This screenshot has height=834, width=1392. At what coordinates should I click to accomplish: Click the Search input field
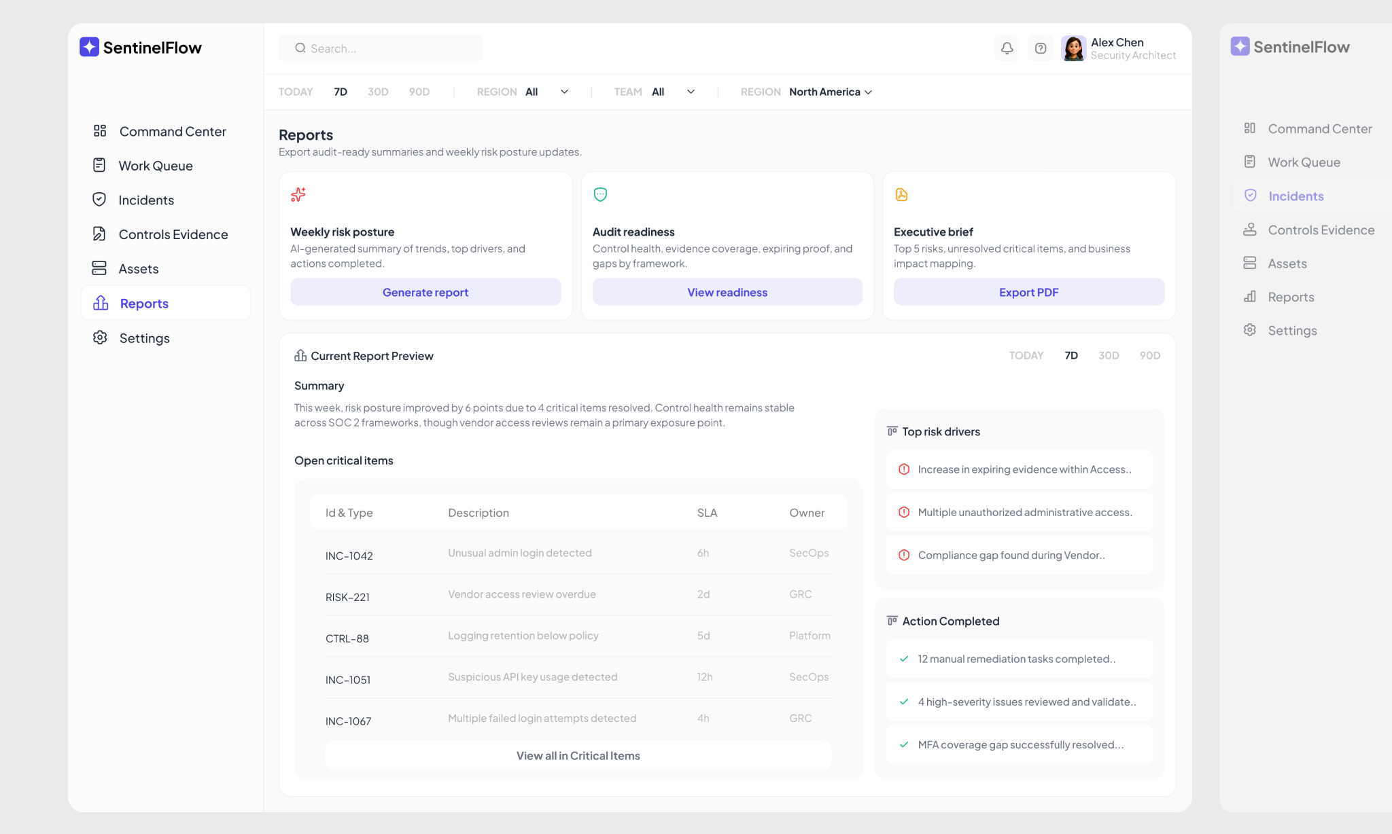point(391,48)
